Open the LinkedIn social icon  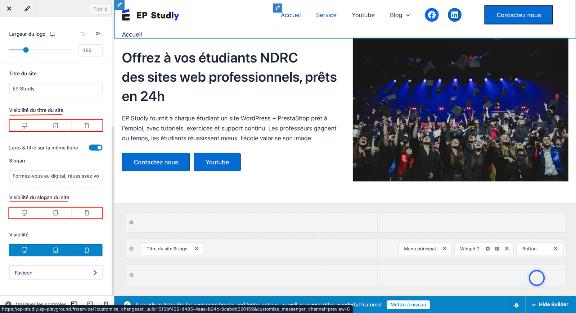[455, 15]
